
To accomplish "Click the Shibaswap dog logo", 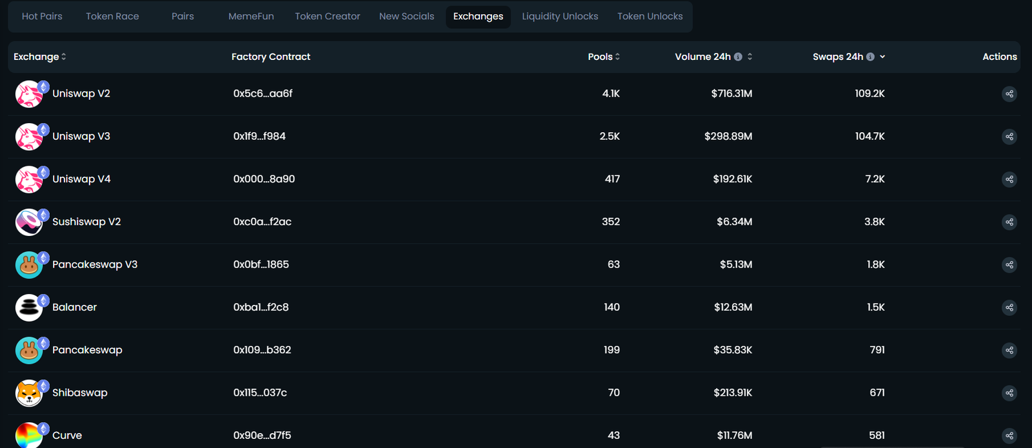I will click(x=29, y=393).
